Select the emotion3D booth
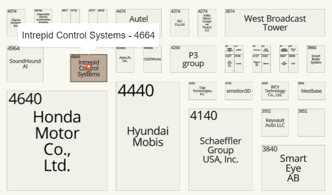This screenshot has height=195, width=332. click(x=239, y=91)
